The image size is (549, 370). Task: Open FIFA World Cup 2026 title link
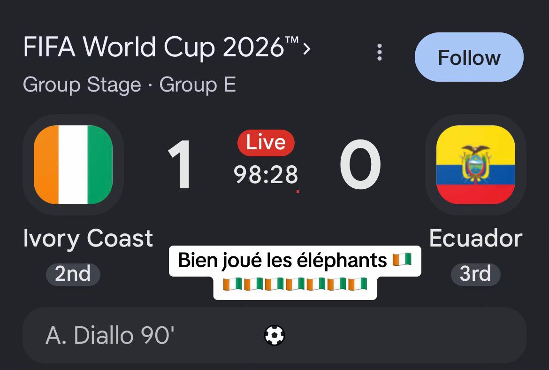click(161, 46)
